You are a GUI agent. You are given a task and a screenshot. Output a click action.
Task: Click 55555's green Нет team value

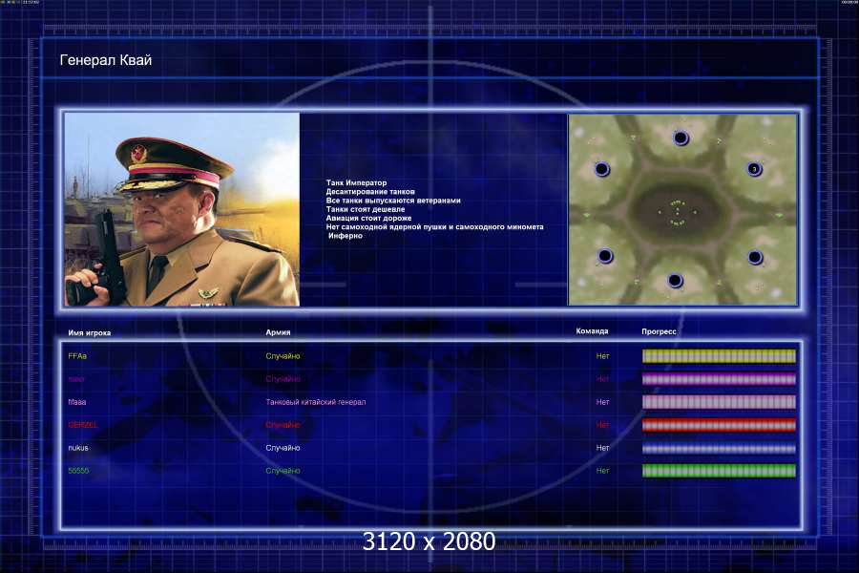602,471
